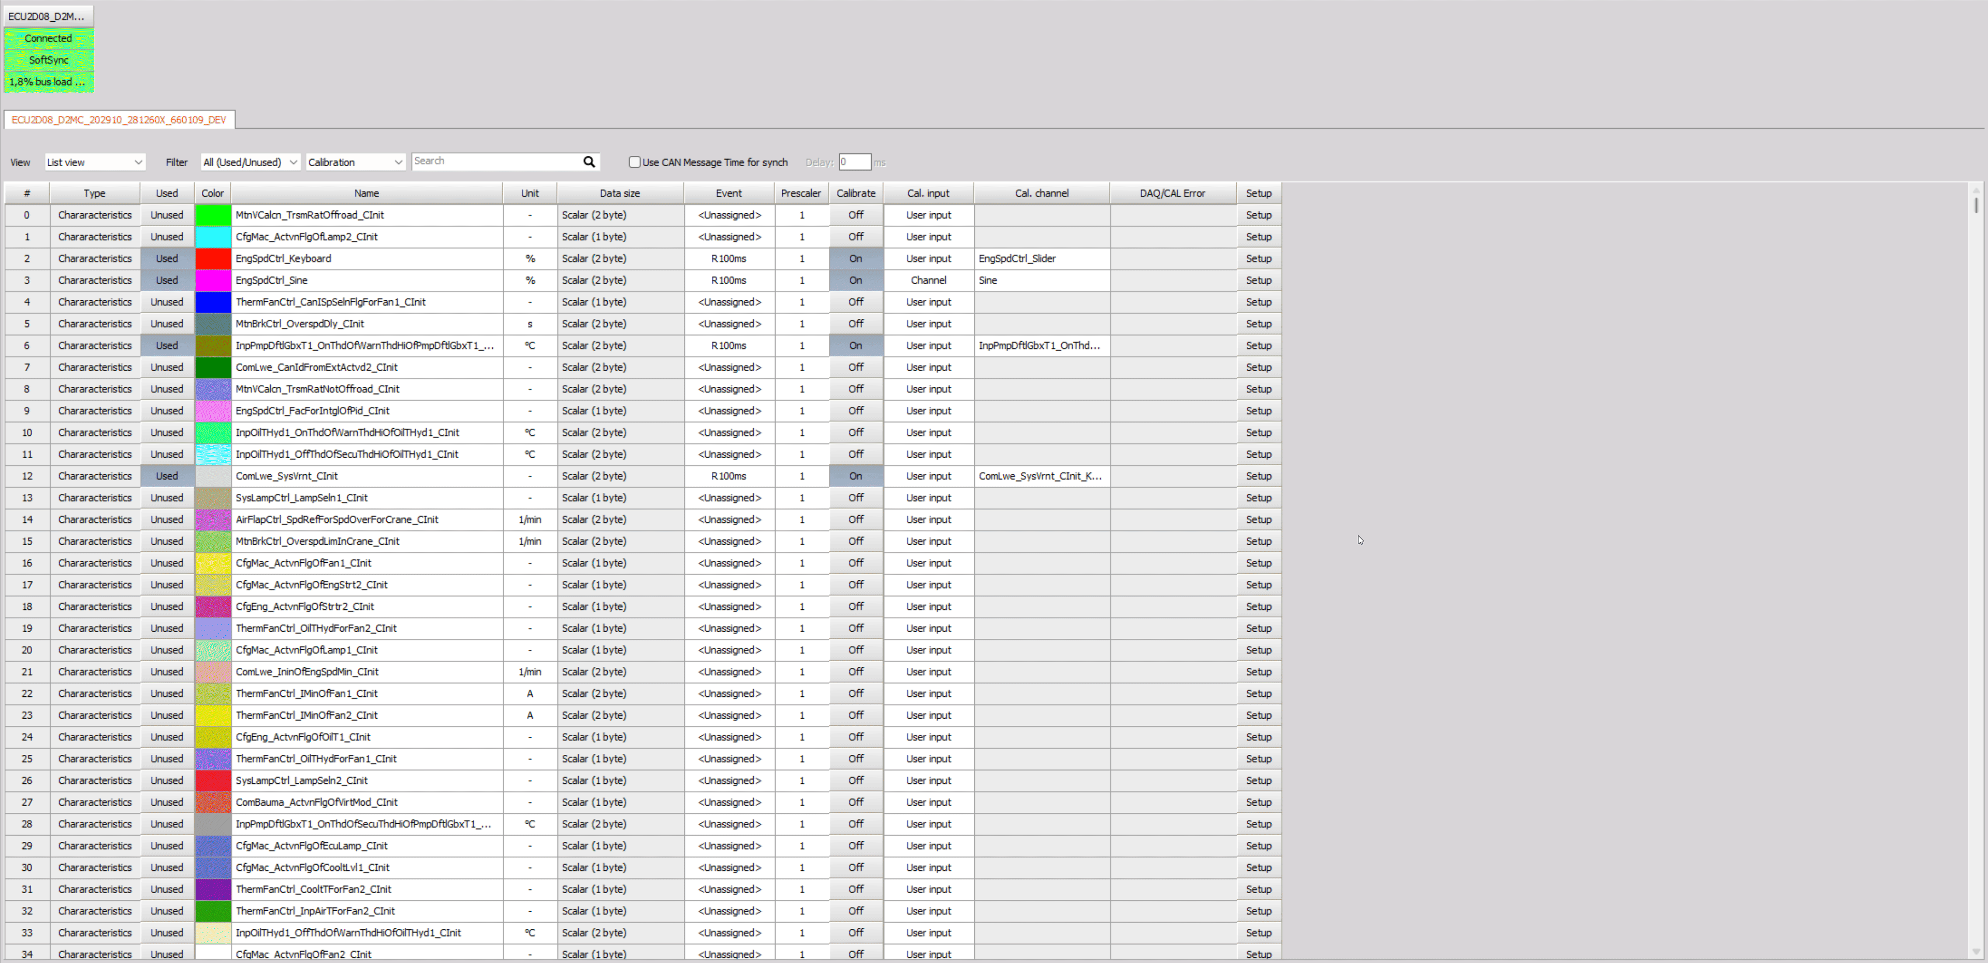The width and height of the screenshot is (1988, 963).
Task: Toggle Unused state of CfgMac_ActvnFlgOfLamp2_CInit
Action: (x=167, y=237)
